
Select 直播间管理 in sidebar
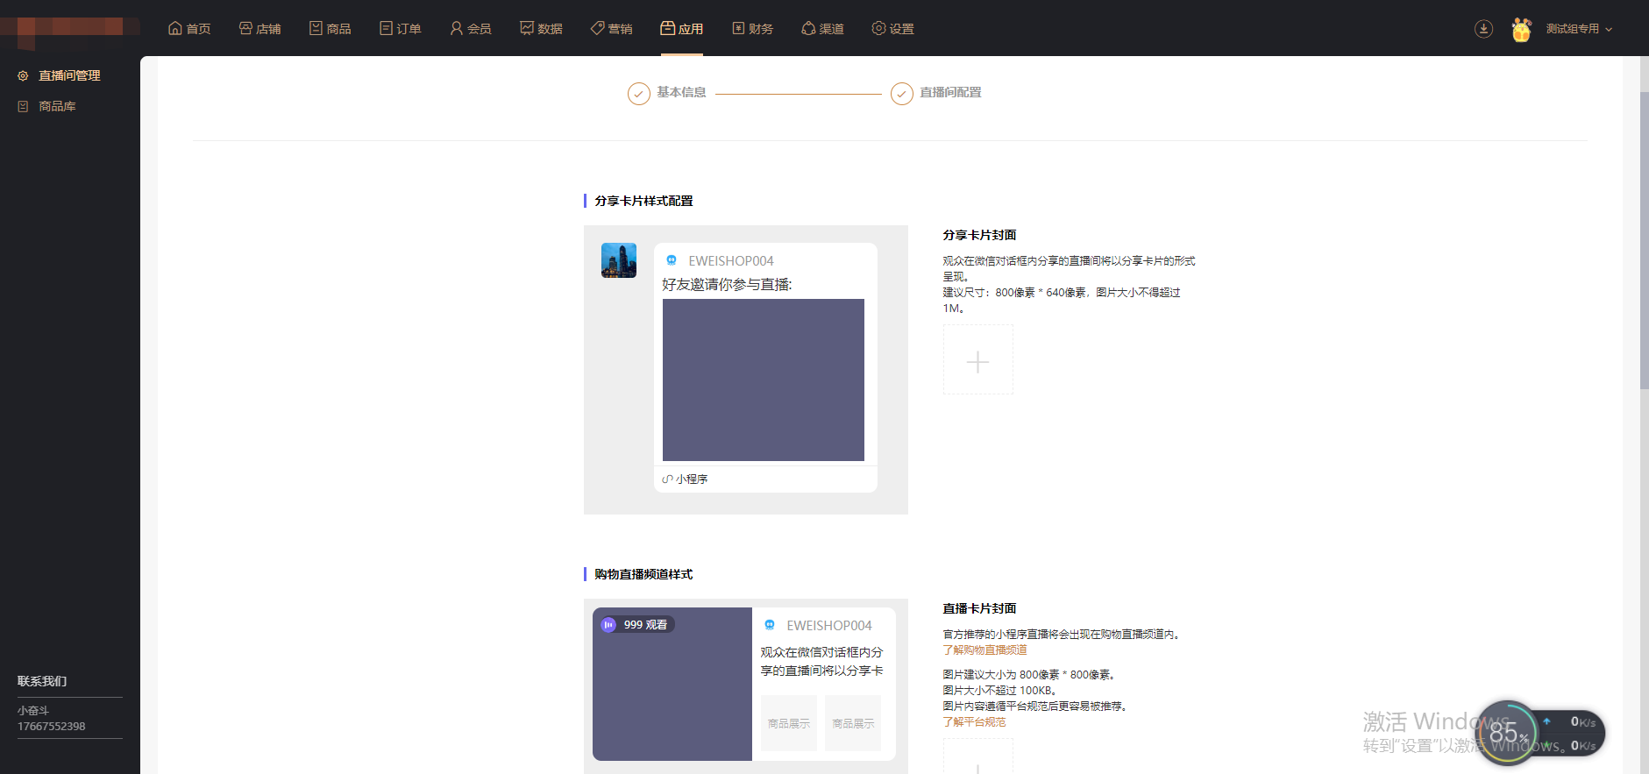69,76
